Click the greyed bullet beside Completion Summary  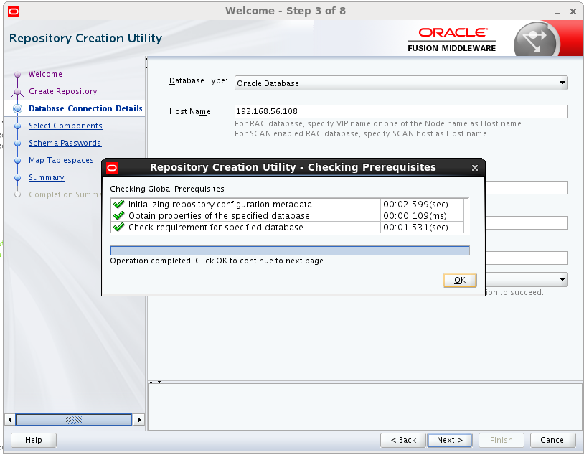(x=17, y=194)
